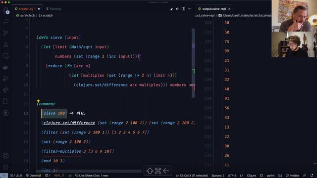Change indentation via Spaces: 2
Image resolution: width=317 pixels, height=178 pixels.
click(x=218, y=176)
